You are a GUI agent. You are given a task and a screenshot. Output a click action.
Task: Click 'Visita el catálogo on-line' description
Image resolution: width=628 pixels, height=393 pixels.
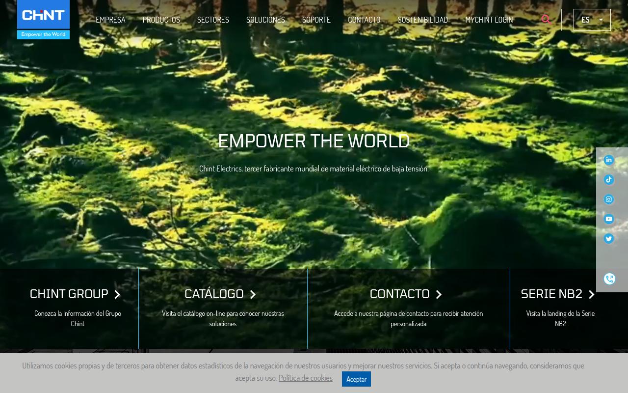[x=223, y=318]
